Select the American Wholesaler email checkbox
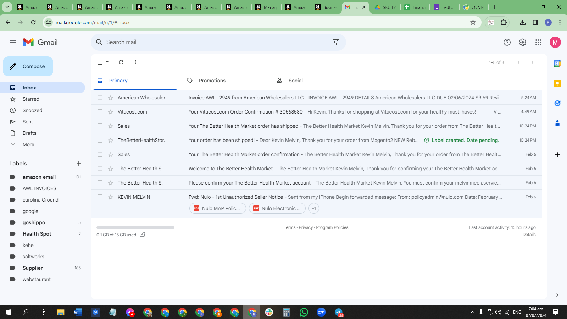 [x=100, y=98]
